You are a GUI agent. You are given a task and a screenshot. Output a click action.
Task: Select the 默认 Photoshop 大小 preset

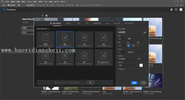(x=104, y=57)
